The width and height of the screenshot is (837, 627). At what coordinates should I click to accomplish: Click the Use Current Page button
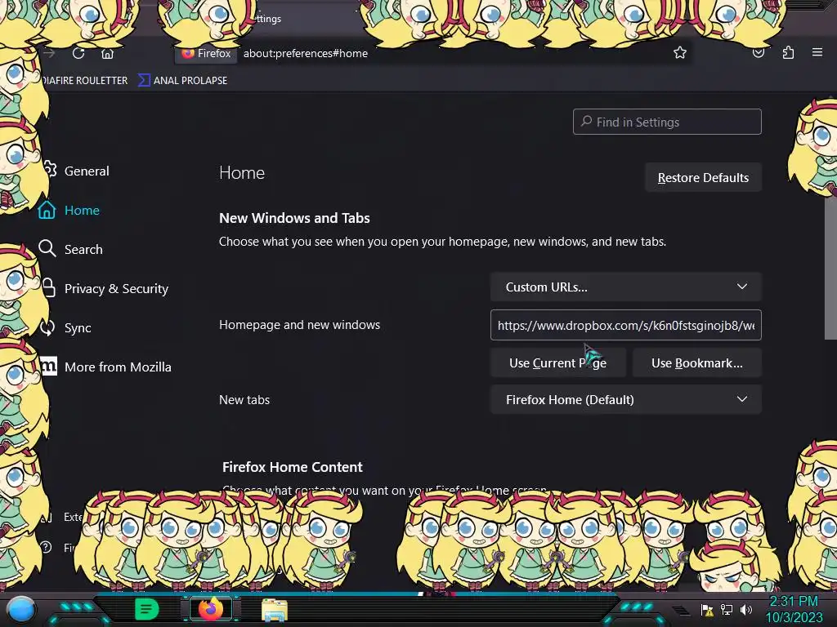click(x=557, y=363)
